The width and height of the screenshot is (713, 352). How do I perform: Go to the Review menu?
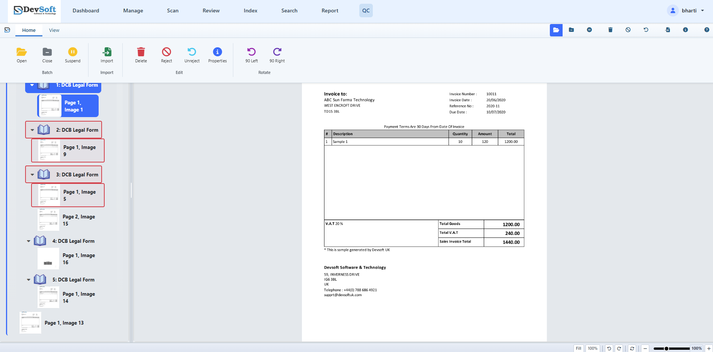click(x=211, y=11)
